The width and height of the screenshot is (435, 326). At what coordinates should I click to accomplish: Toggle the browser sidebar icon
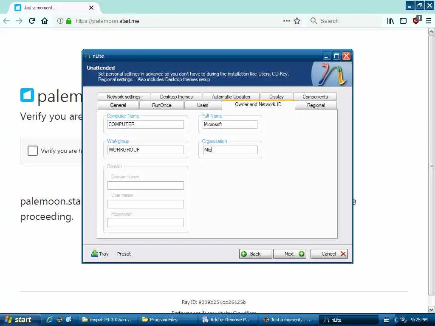[x=403, y=21]
